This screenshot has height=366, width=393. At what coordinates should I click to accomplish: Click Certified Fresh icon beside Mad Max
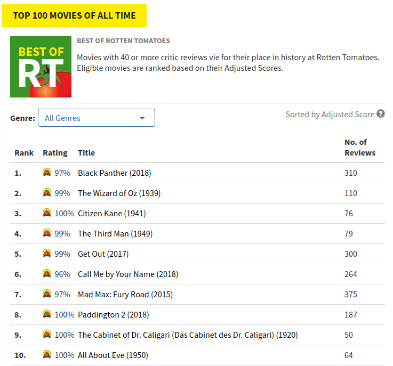pyautogui.click(x=47, y=294)
